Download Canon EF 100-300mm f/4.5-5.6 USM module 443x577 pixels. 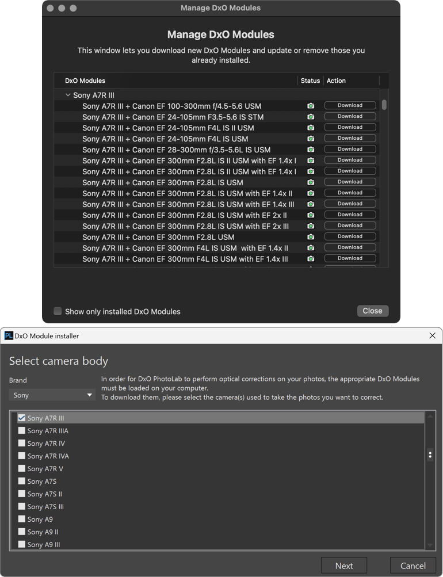point(350,105)
